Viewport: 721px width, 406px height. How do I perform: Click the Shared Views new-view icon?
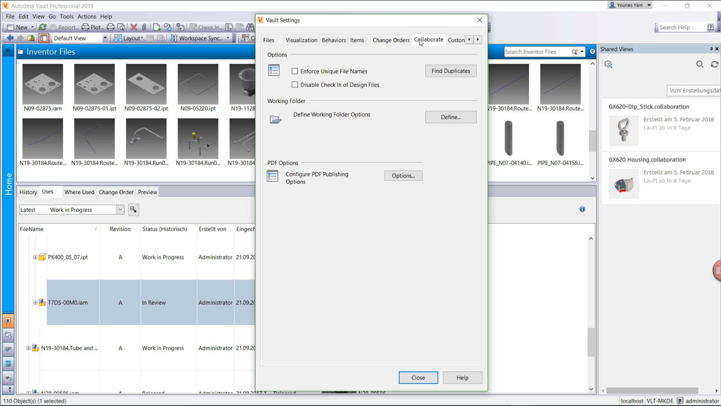608,64
